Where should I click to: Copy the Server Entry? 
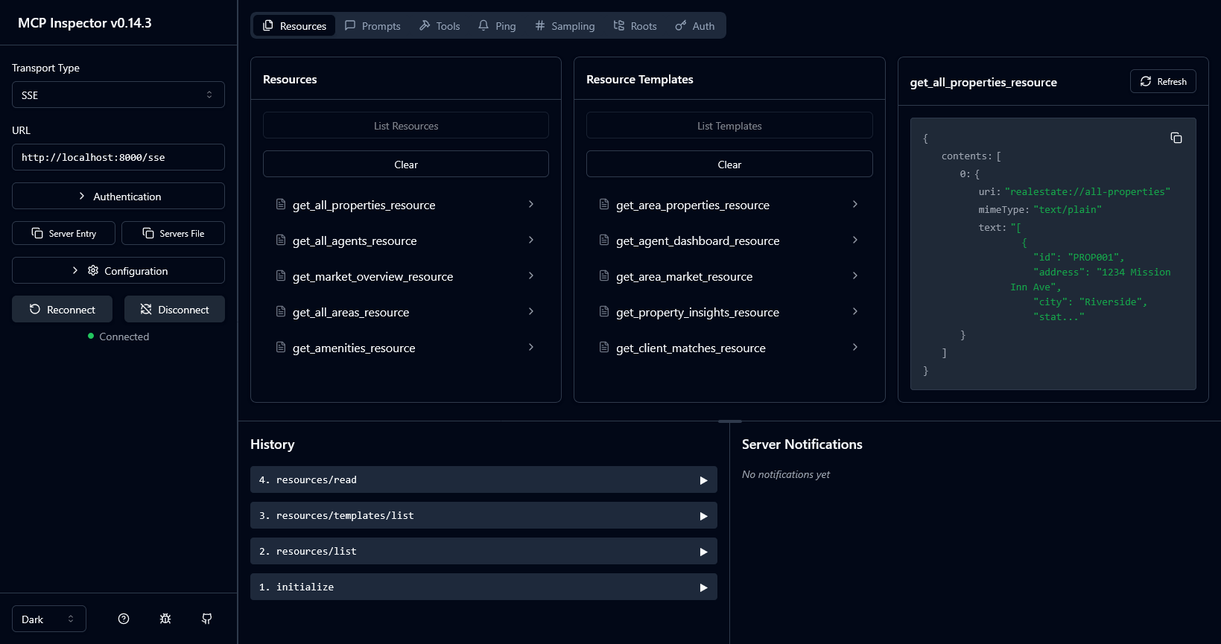coord(64,233)
